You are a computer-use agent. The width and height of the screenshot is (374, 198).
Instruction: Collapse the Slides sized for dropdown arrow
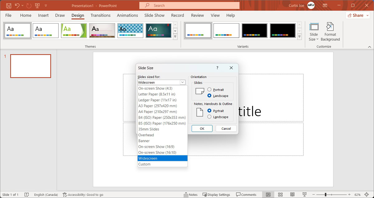(x=182, y=82)
